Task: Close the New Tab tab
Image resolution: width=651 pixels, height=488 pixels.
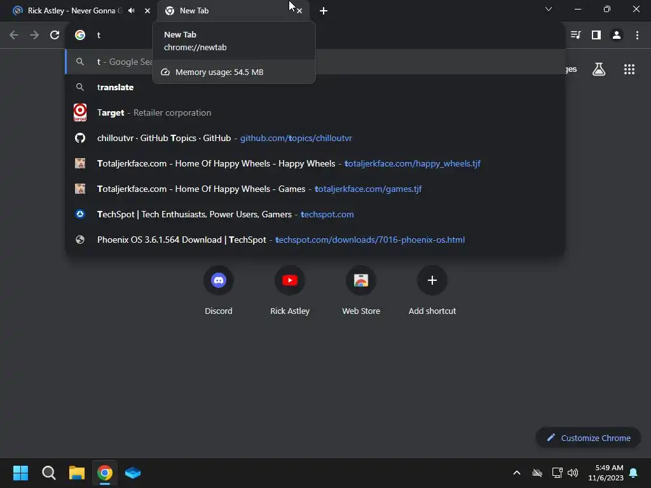Action: coord(299,11)
